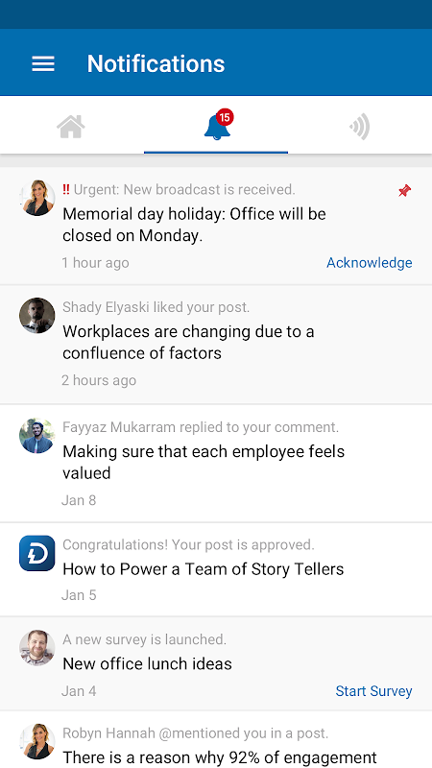
Task: Open 'Workplaces are changing' liked post
Action: coord(216,345)
